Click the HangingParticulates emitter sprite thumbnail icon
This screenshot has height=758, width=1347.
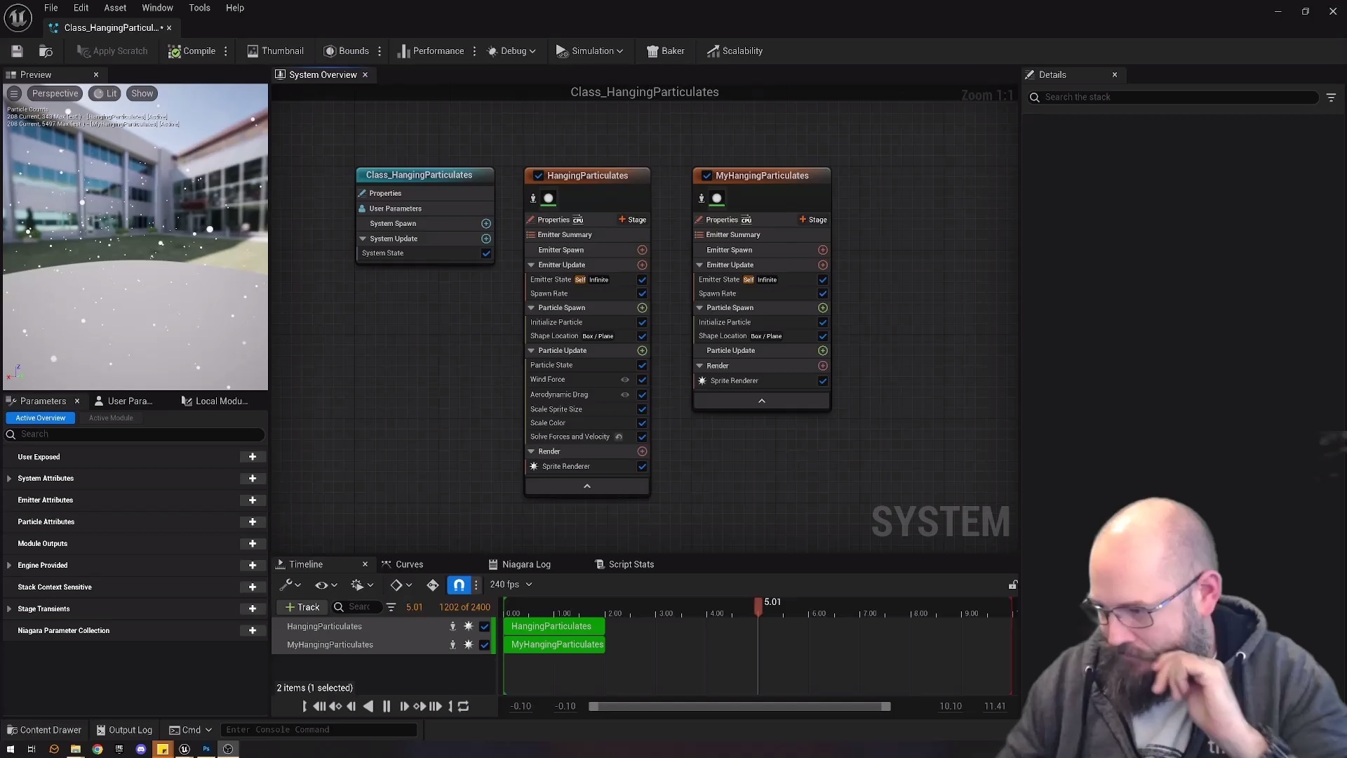tap(549, 199)
